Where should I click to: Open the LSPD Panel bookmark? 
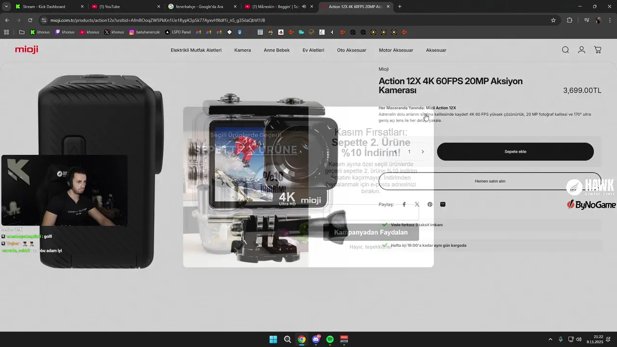click(178, 32)
